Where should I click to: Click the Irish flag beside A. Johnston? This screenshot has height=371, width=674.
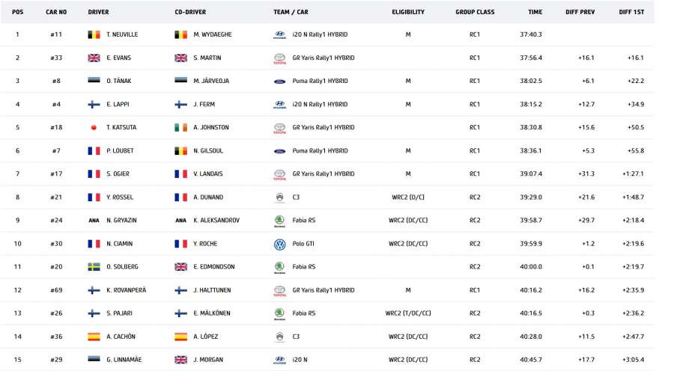180,128
